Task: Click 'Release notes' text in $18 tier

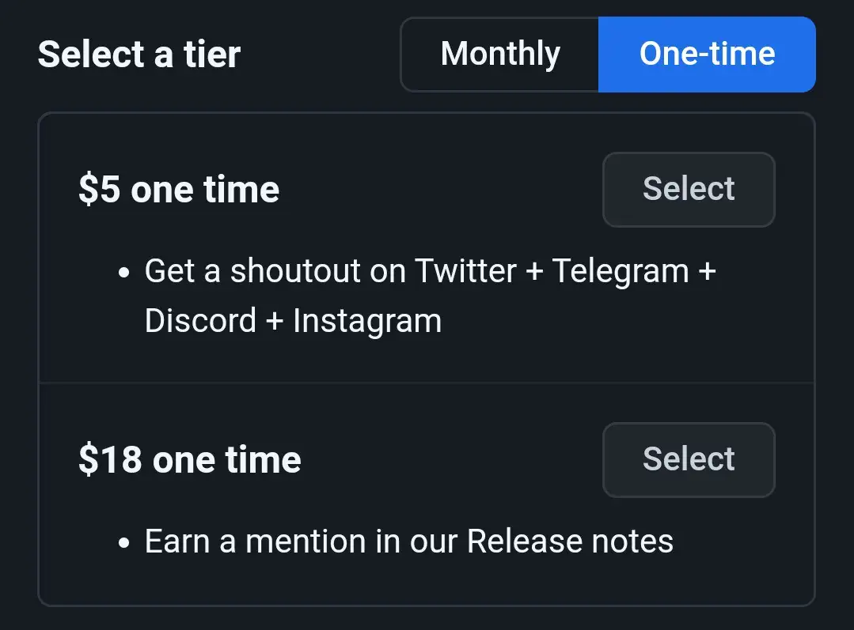Action: tap(570, 541)
